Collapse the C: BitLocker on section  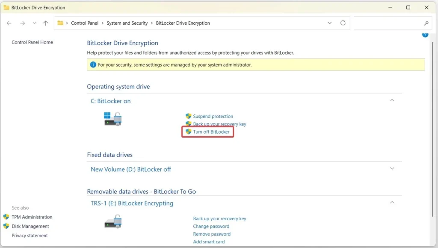[392, 100]
